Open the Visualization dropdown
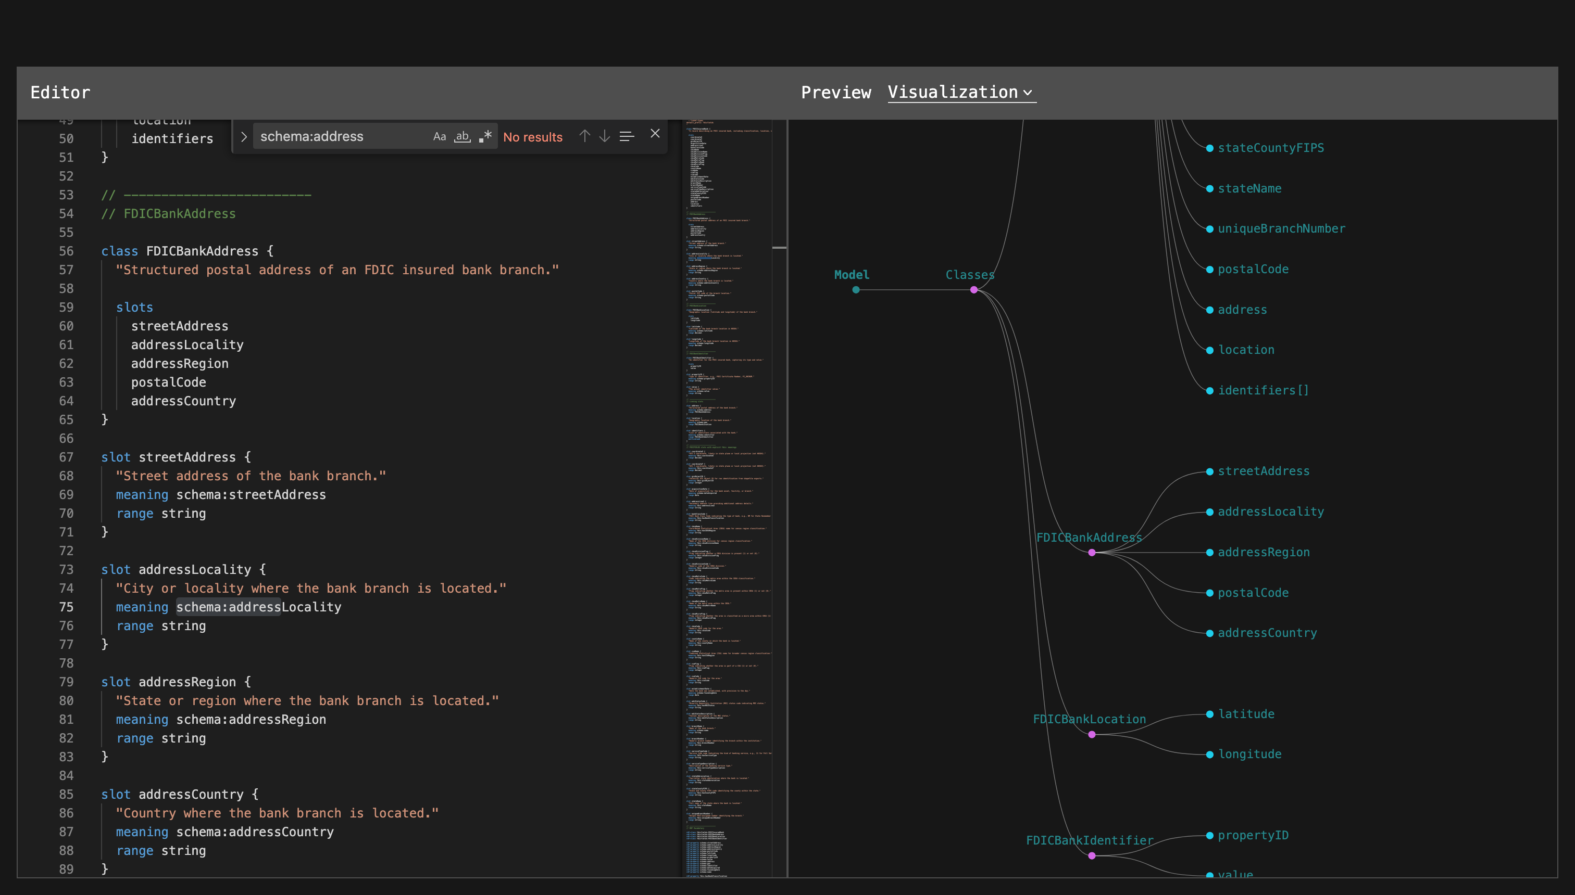The width and height of the screenshot is (1575, 895). tap(961, 92)
